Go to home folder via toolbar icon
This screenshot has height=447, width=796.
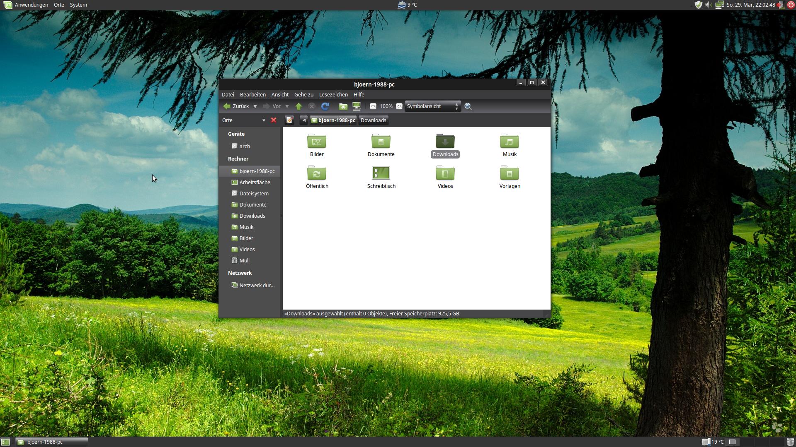343,106
